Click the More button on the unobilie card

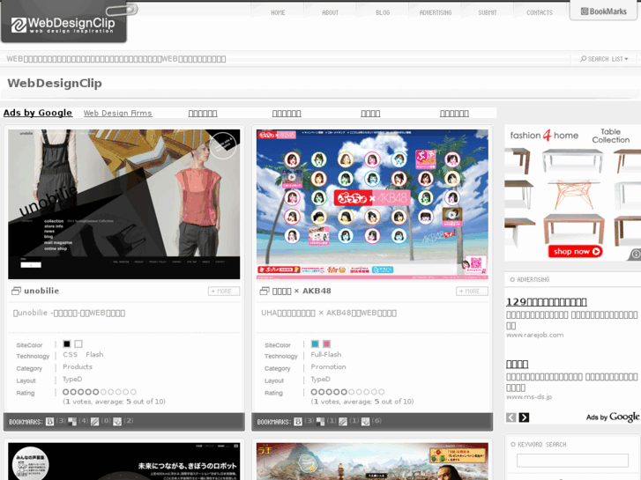[x=224, y=292]
